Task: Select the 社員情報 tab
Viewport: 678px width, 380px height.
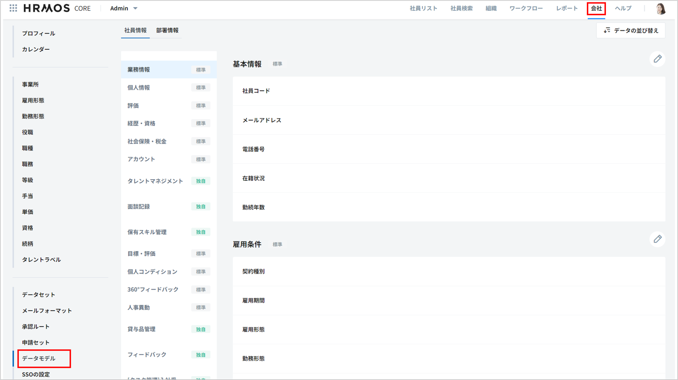Action: (135, 30)
